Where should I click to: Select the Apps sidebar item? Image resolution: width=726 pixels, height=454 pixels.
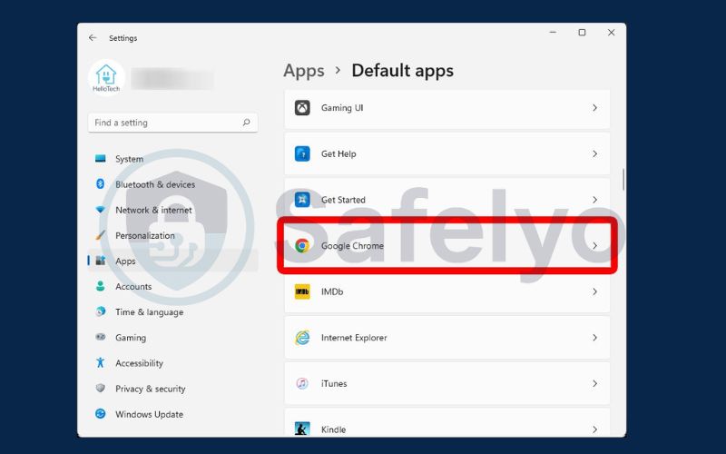coord(172,261)
